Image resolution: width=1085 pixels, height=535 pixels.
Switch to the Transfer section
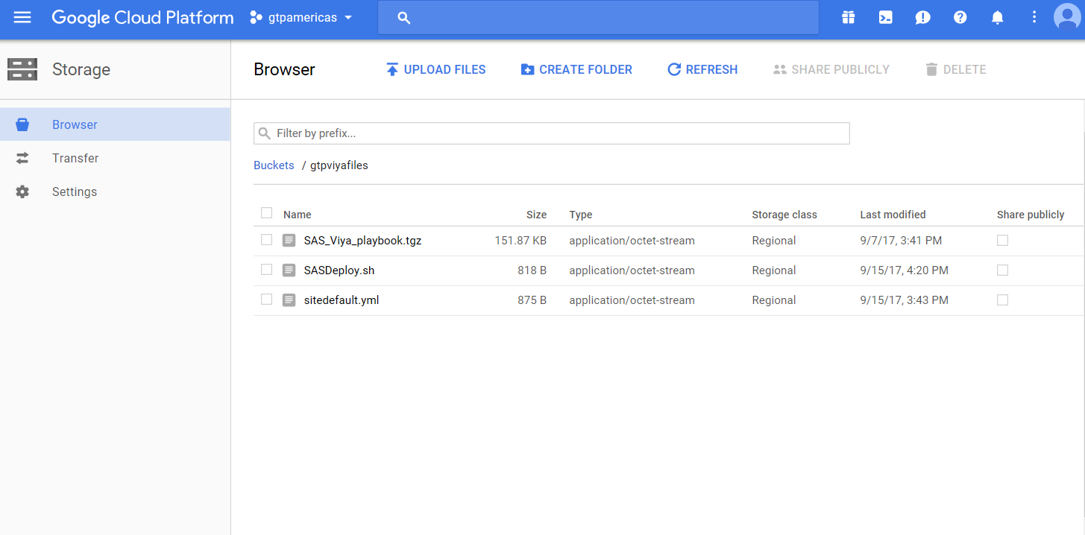click(x=75, y=158)
